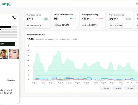
Task: Open the shopping cart icon
Action: 14,18
